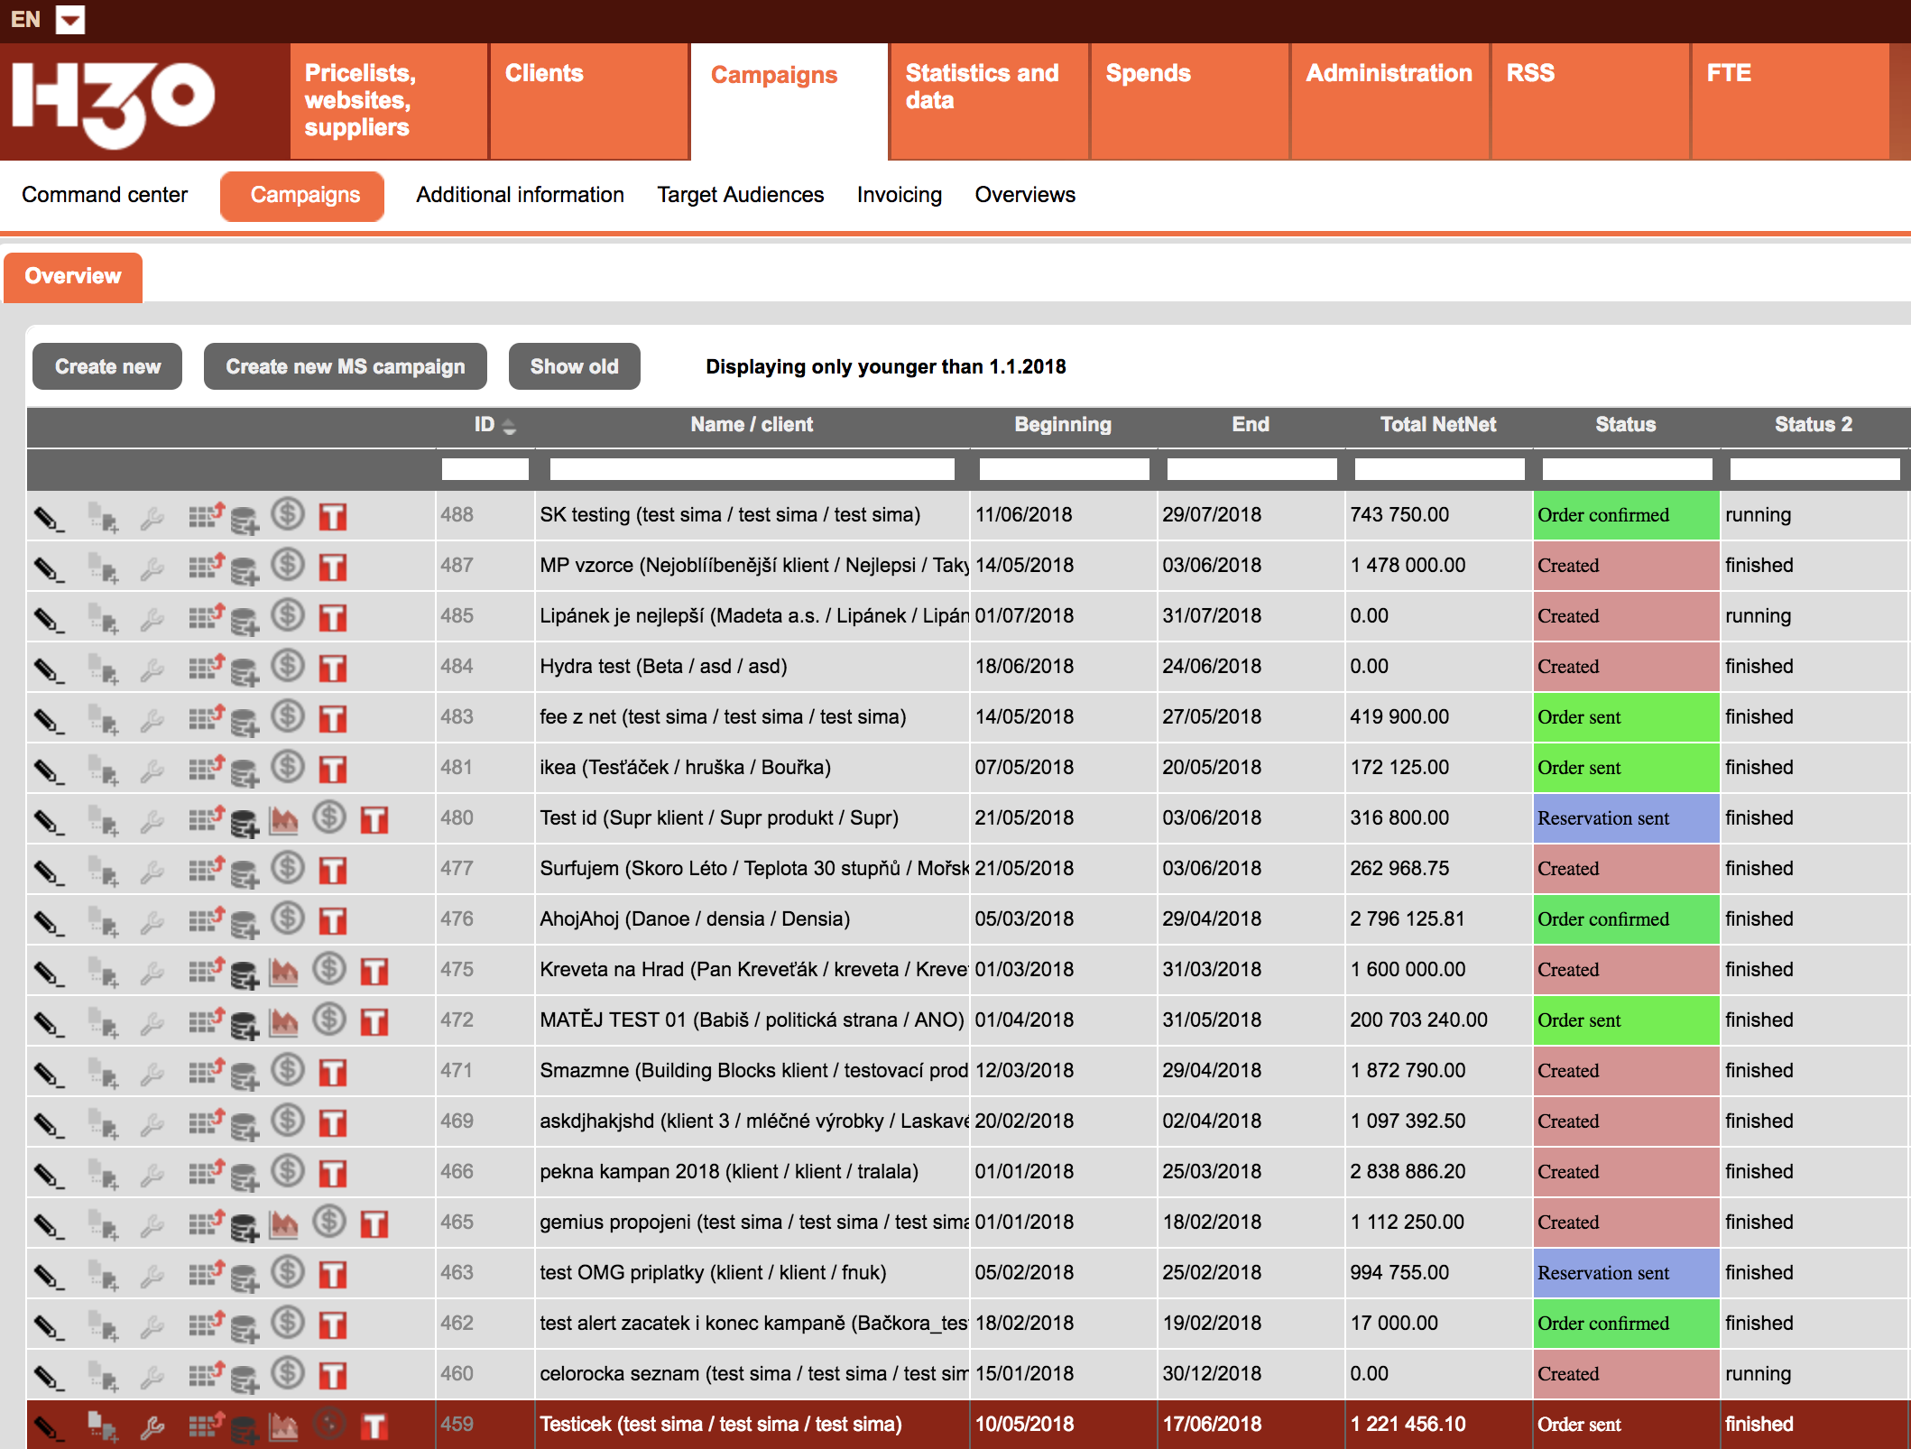Focus the Name / client filter field

tap(752, 469)
